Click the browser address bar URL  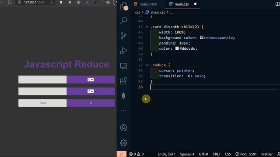pyautogui.click(x=35, y=2)
